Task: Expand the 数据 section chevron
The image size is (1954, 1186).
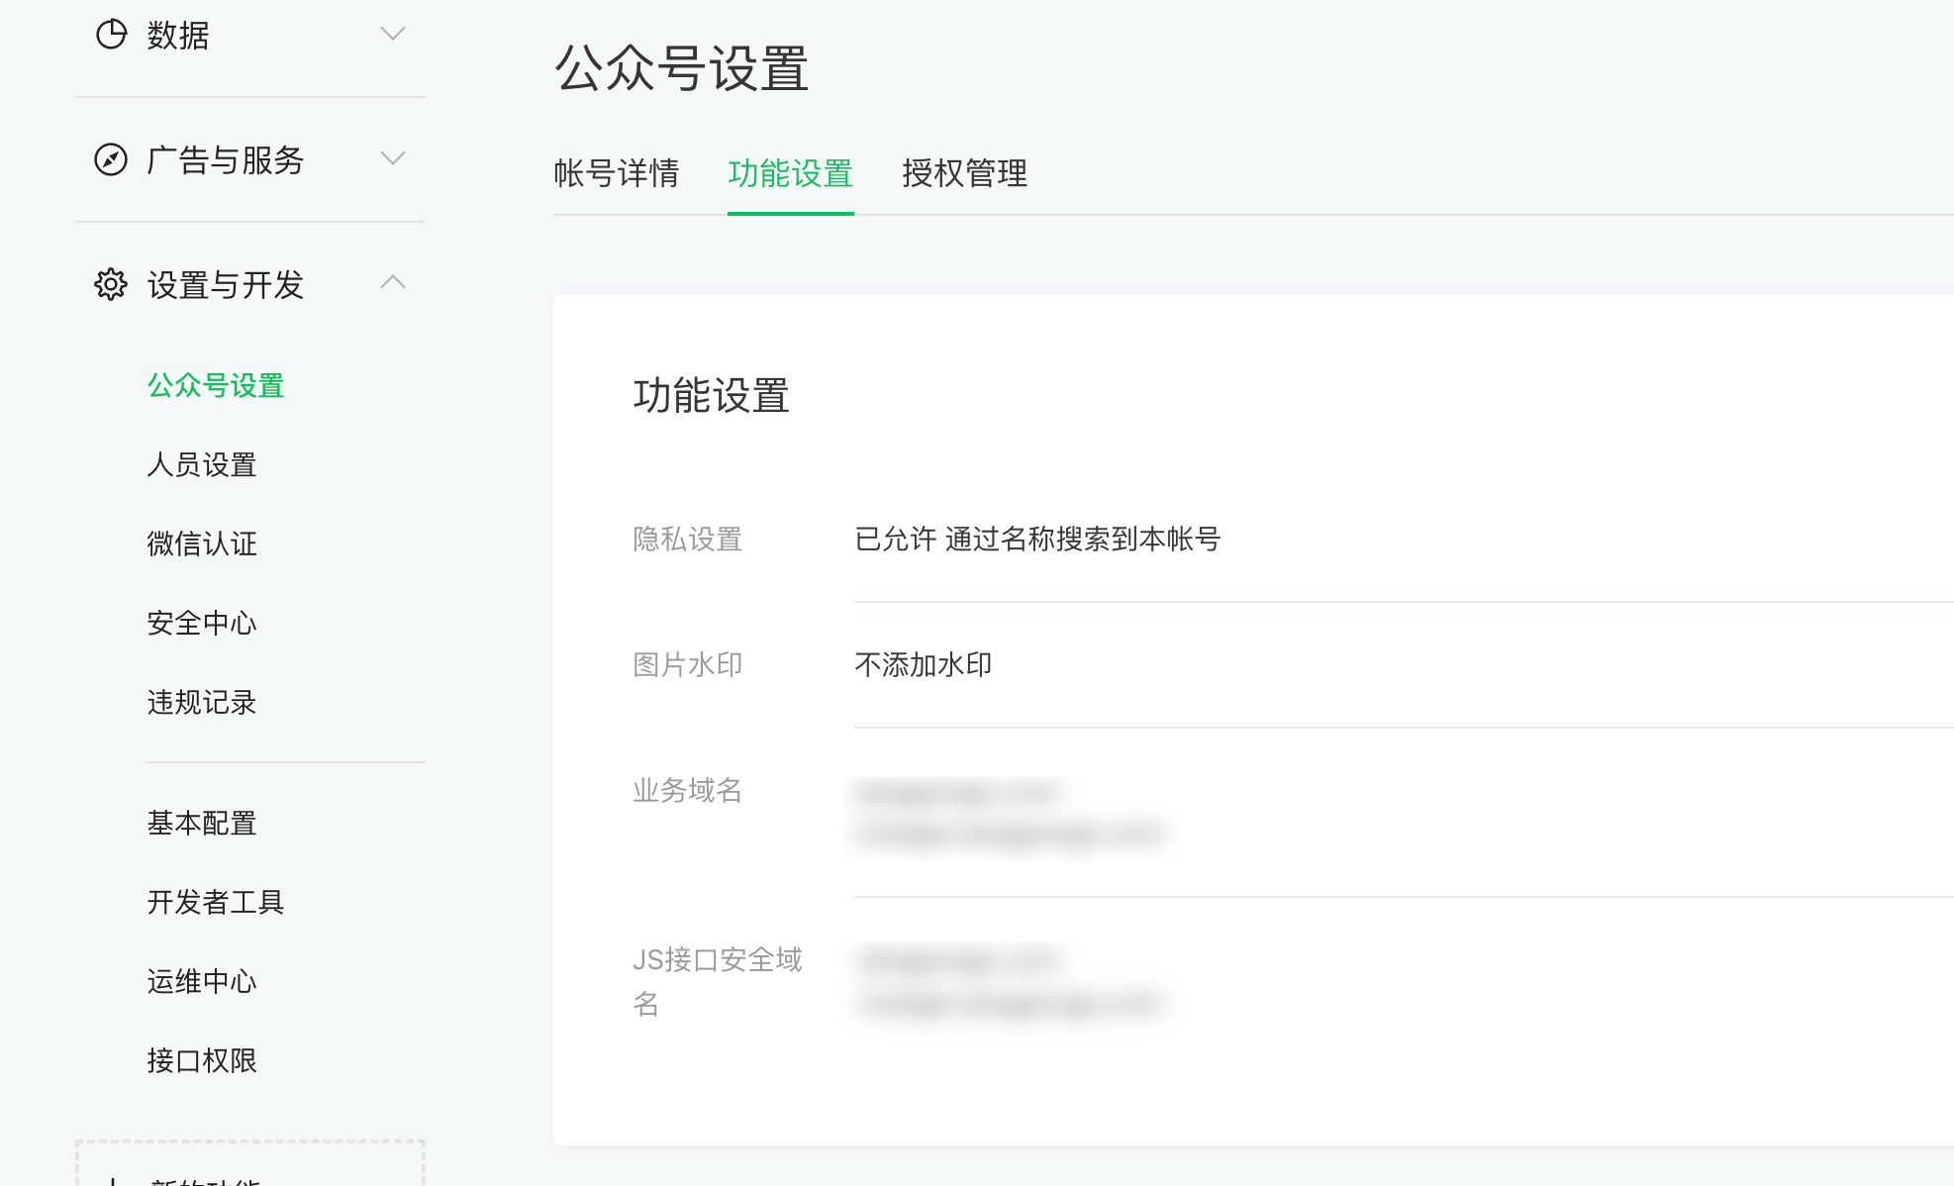Action: [x=393, y=35]
